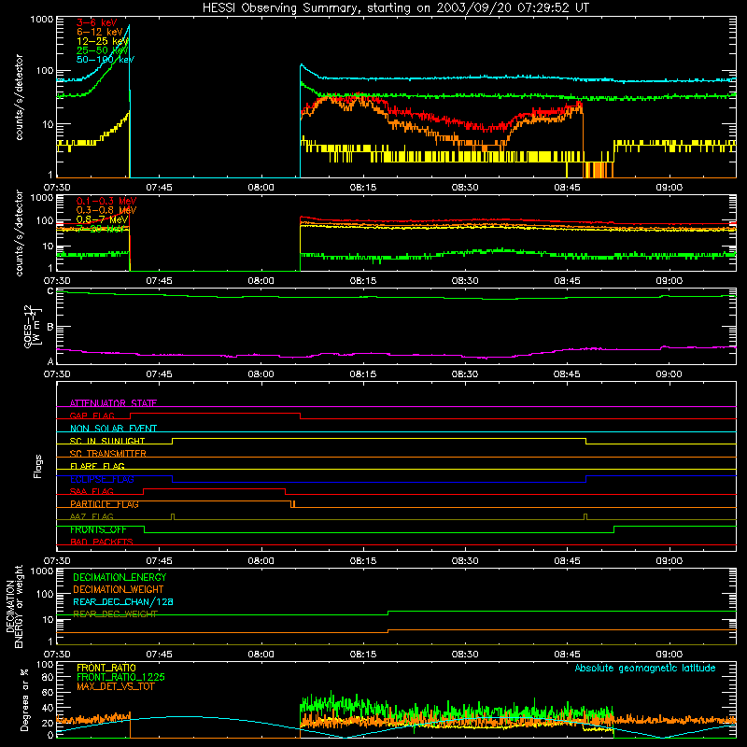Screen dimensions: 747x747
Task: Click the 08:30 tick under the GOES panel
Action: coord(465,374)
